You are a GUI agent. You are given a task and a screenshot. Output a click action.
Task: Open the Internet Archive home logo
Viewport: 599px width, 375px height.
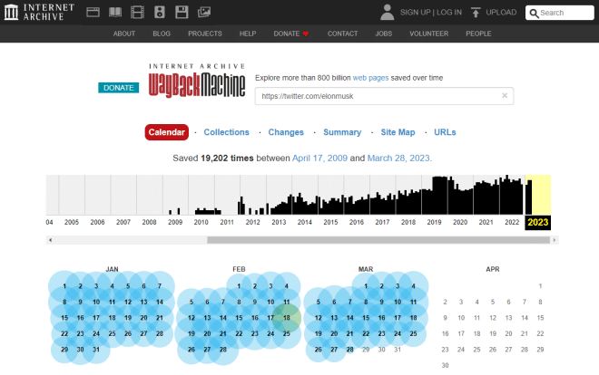pyautogui.click(x=39, y=12)
